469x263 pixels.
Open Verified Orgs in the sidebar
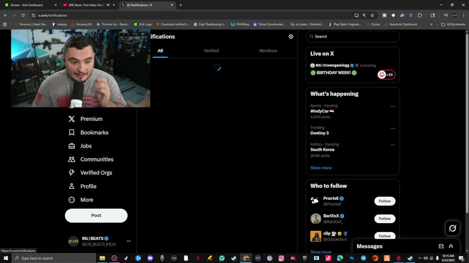point(91,173)
